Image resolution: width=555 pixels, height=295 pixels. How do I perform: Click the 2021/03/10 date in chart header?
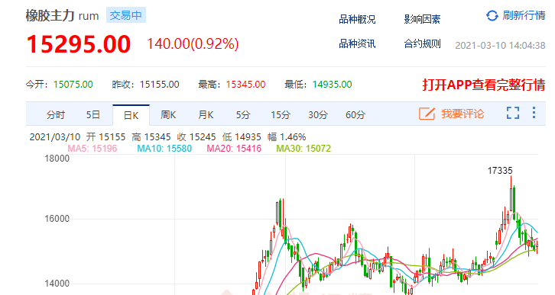coord(55,137)
